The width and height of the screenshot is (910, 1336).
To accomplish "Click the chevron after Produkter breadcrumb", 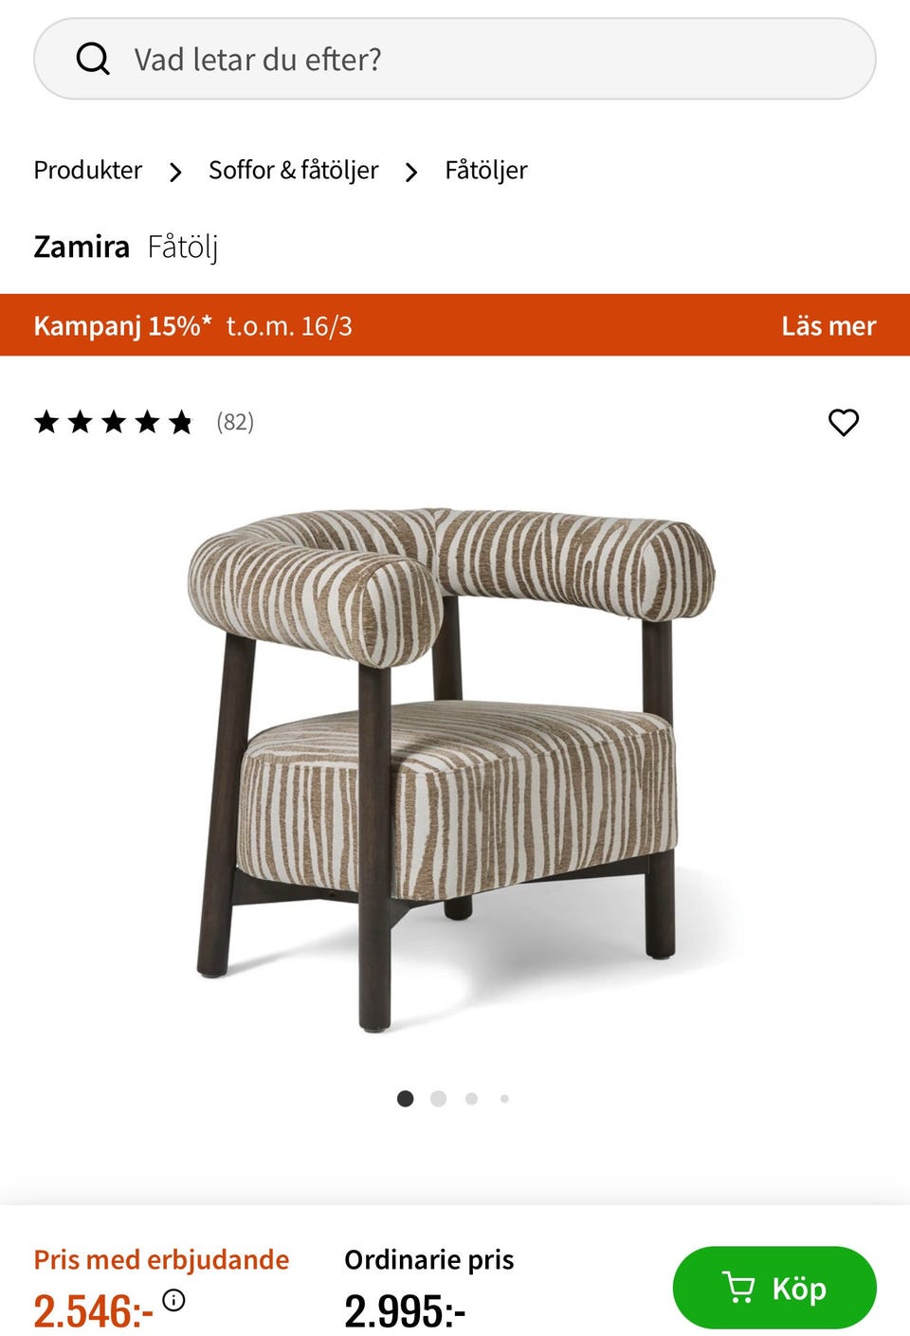I will (x=175, y=172).
